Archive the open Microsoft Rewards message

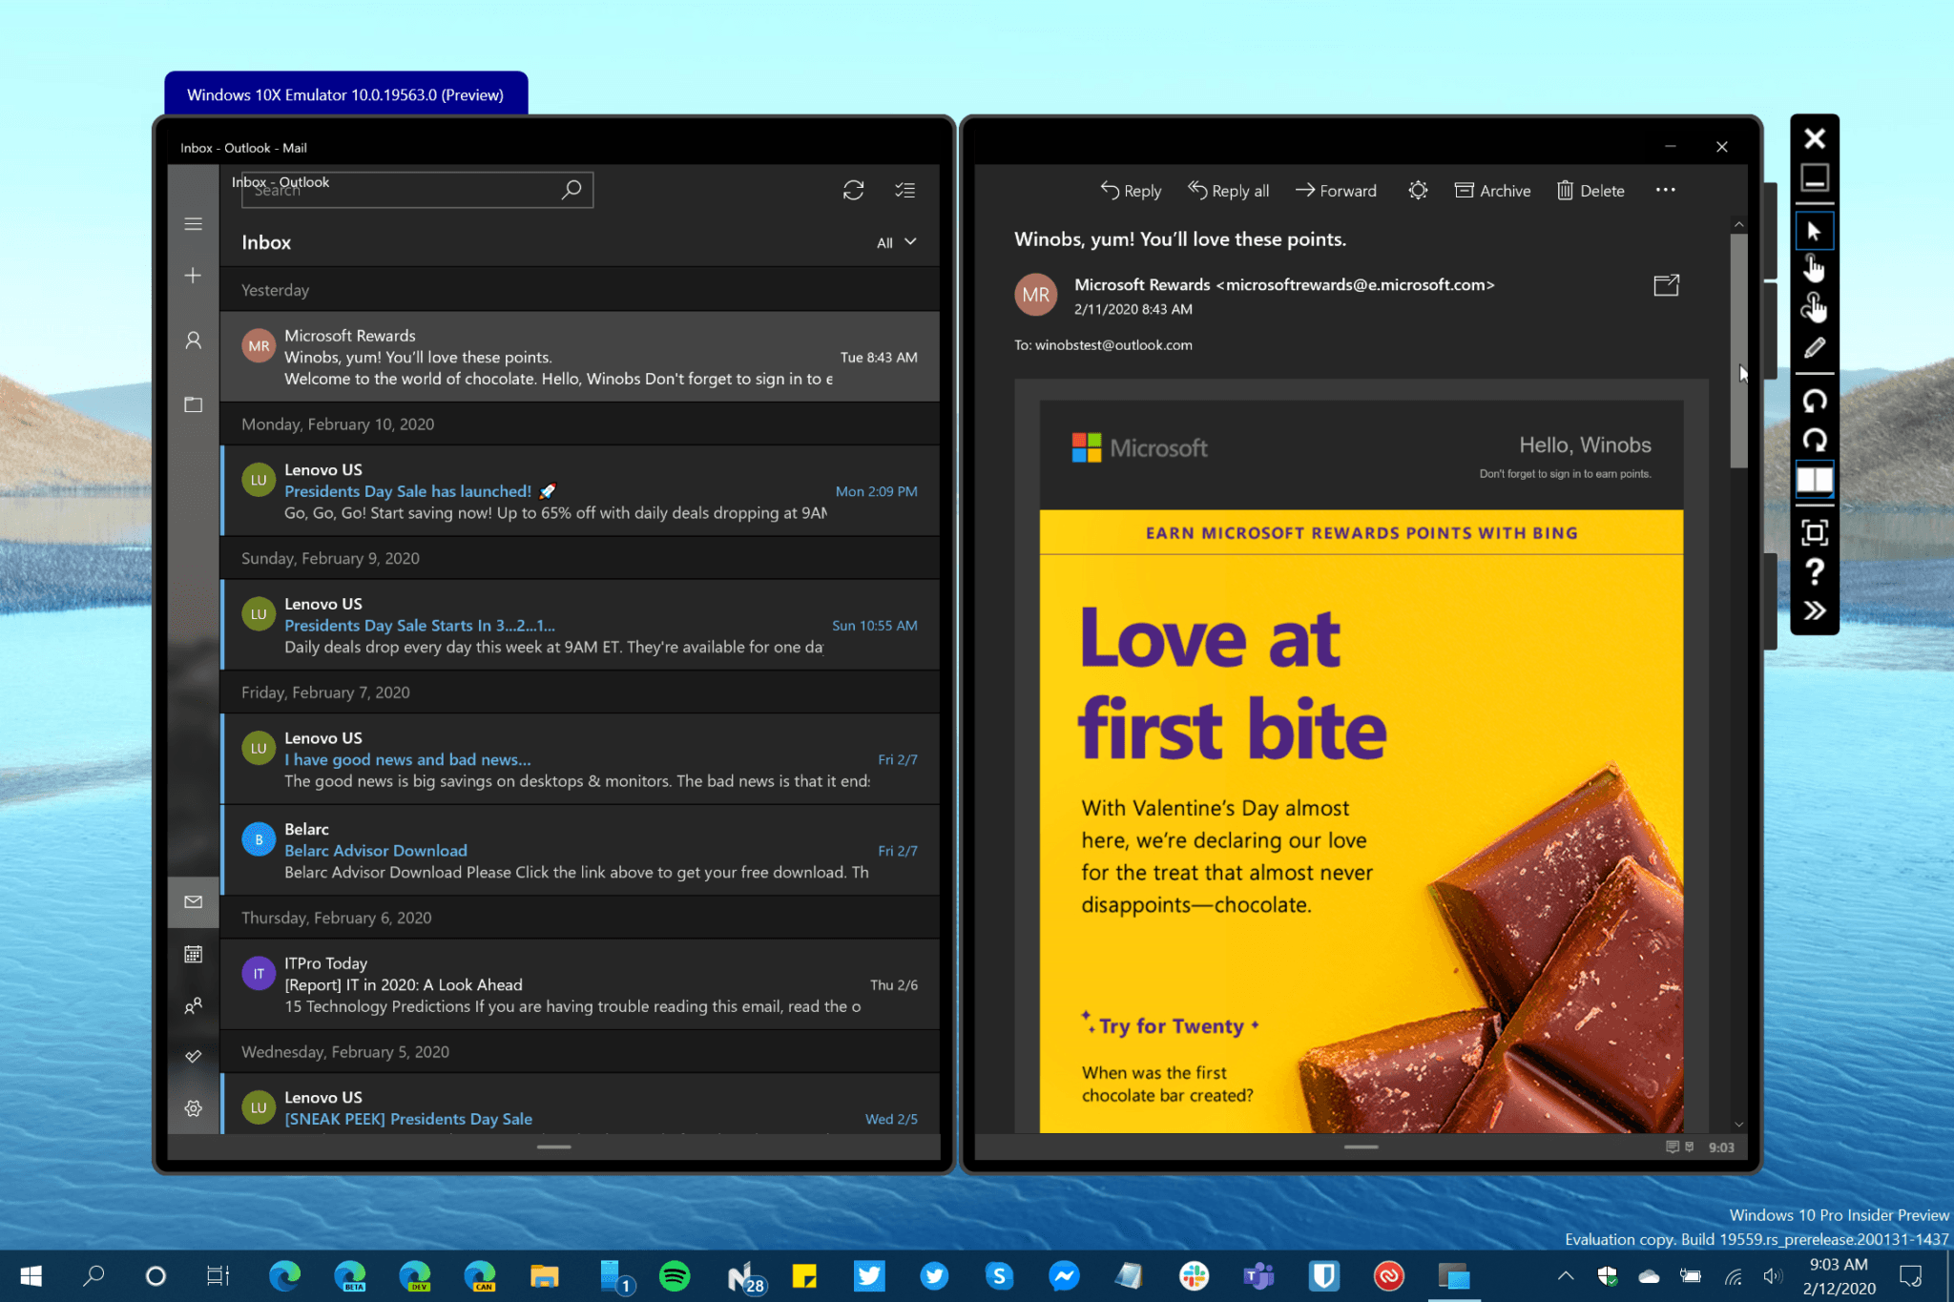[1491, 190]
